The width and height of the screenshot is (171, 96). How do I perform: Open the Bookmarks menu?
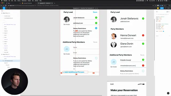pyautogui.click(x=24, y=1)
